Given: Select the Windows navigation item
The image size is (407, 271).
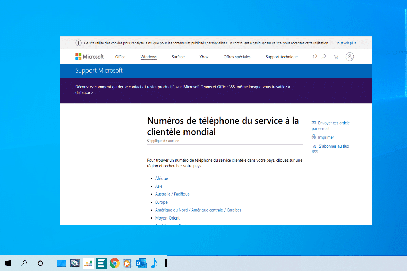Looking at the screenshot, I should (149, 57).
